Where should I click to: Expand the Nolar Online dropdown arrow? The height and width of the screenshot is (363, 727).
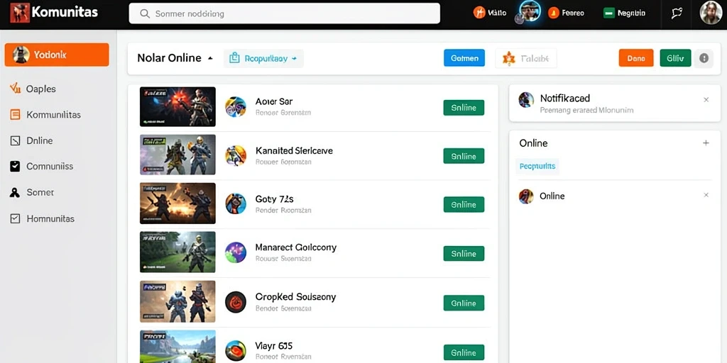click(x=210, y=58)
